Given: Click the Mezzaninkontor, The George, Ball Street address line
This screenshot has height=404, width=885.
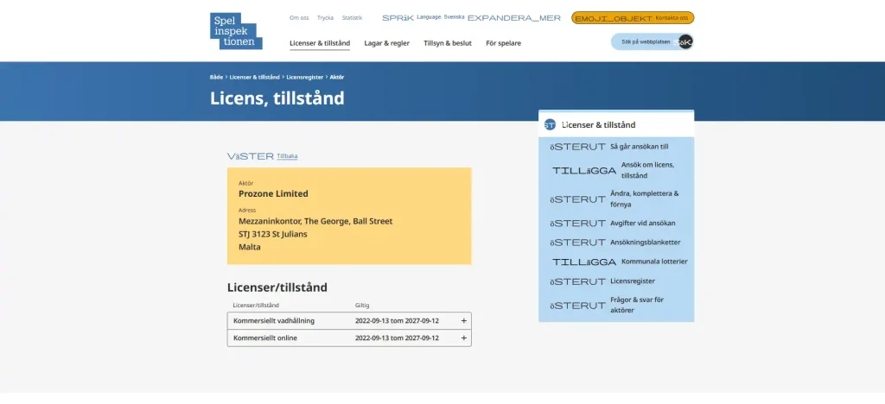Looking at the screenshot, I should [315, 222].
